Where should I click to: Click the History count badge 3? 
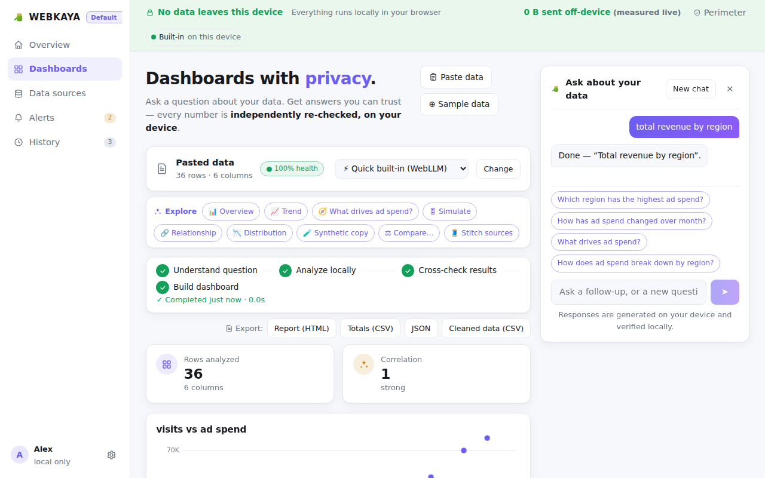tap(110, 143)
